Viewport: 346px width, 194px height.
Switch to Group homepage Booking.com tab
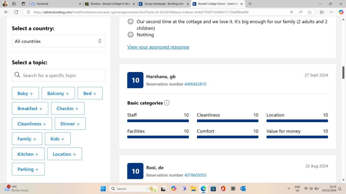click(164, 4)
